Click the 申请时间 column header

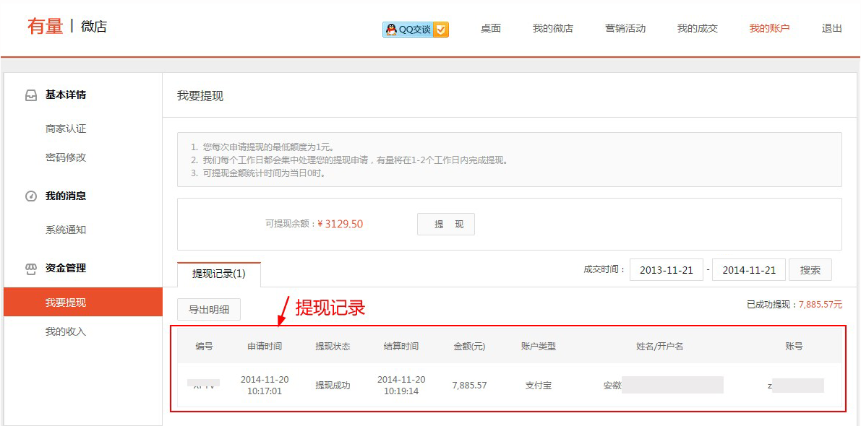[265, 347]
